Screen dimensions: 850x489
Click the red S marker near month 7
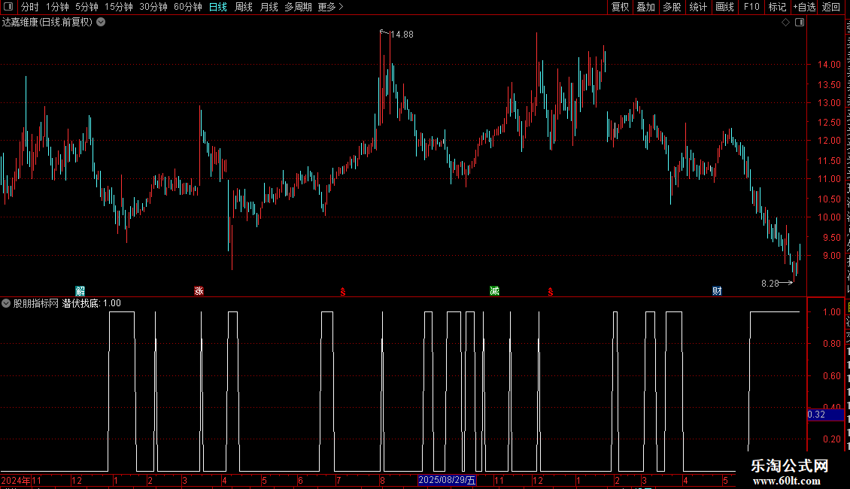point(342,292)
